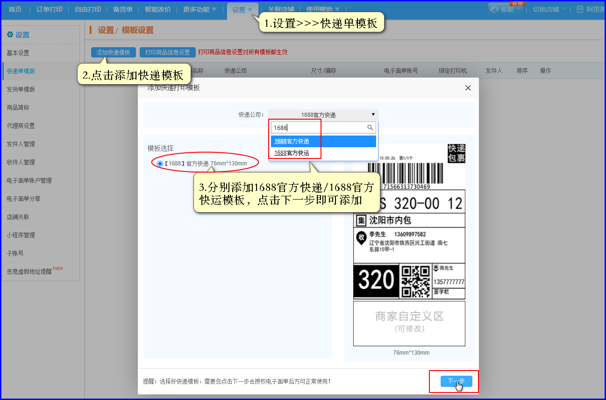
Task: Click the 尺寸/偏移 column header
Action: [324, 71]
